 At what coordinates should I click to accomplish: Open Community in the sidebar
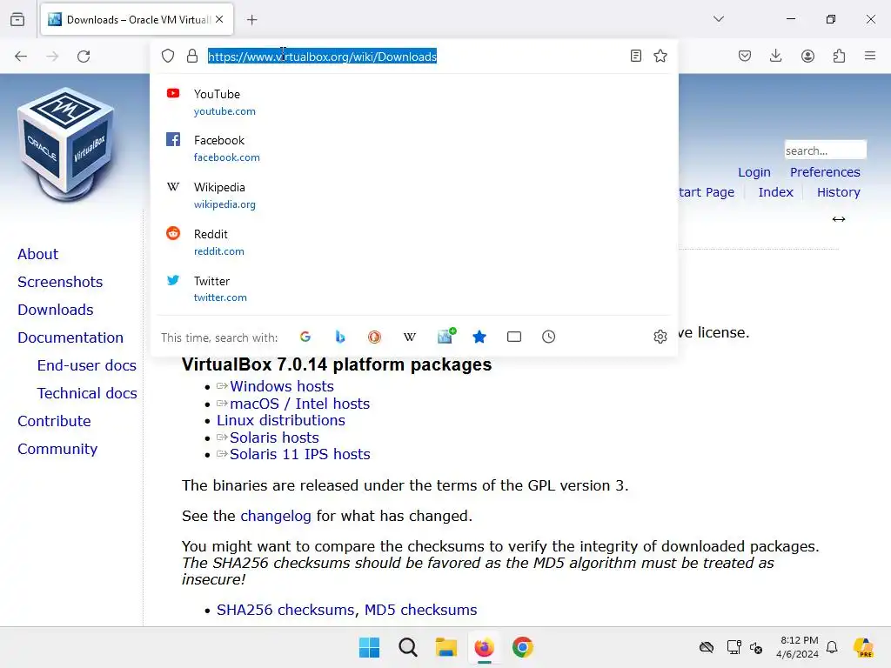coord(57,449)
